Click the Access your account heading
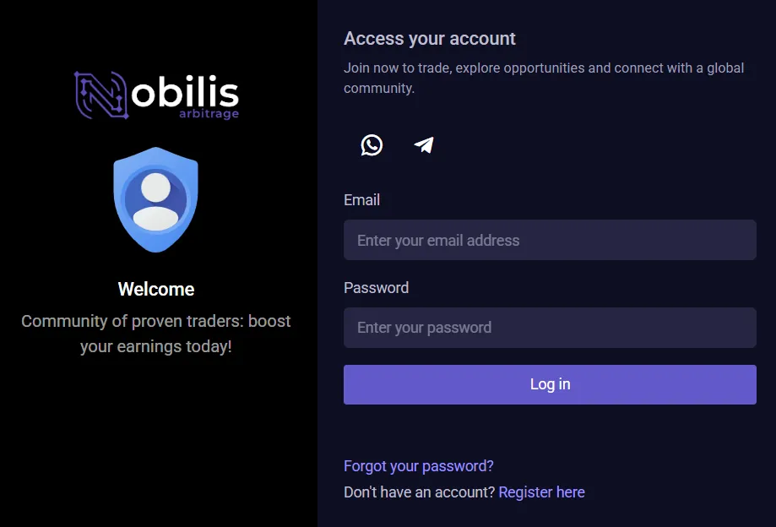 click(x=430, y=38)
